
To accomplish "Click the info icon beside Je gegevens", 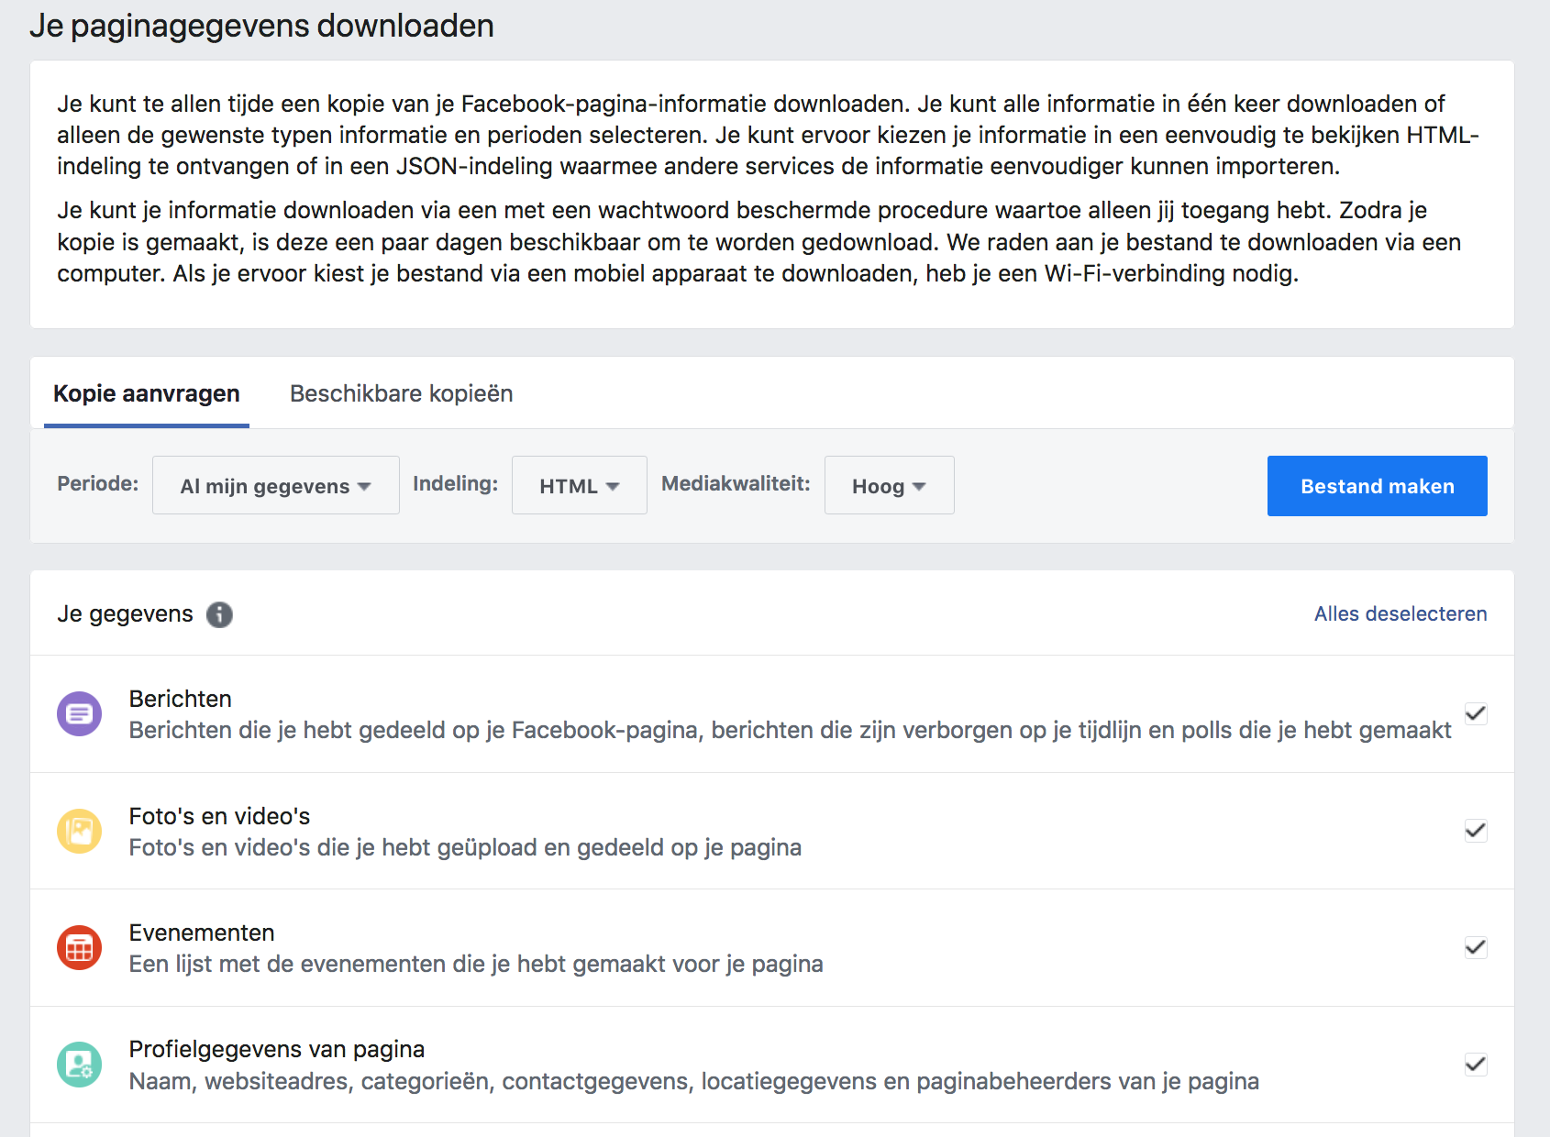I will (219, 614).
